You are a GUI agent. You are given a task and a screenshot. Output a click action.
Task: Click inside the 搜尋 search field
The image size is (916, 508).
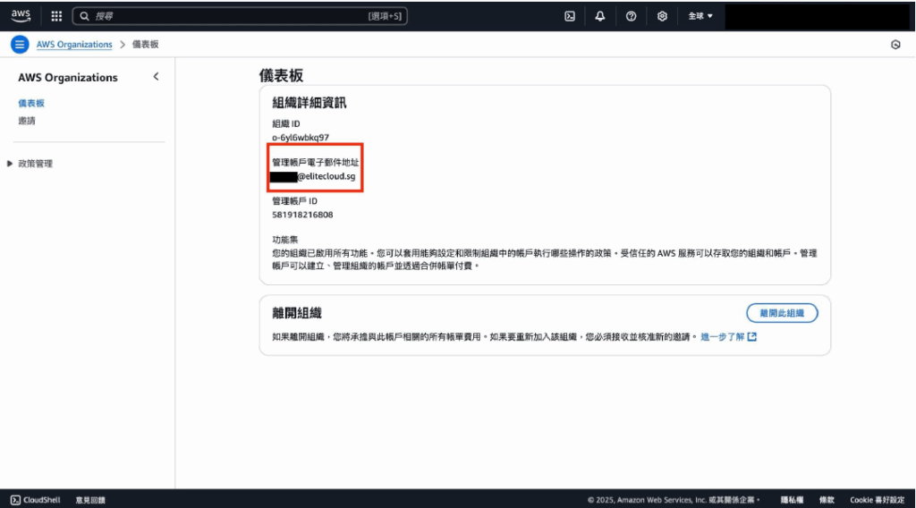click(x=224, y=16)
